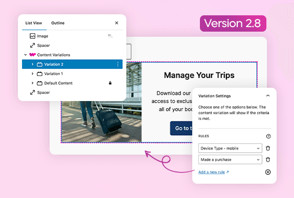
Task: Click the Image block icon
Action: pos(32,36)
